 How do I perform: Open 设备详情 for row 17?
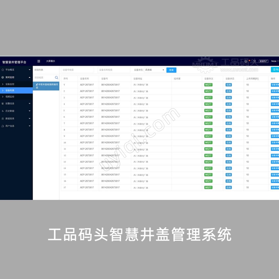[x=275, y=187]
